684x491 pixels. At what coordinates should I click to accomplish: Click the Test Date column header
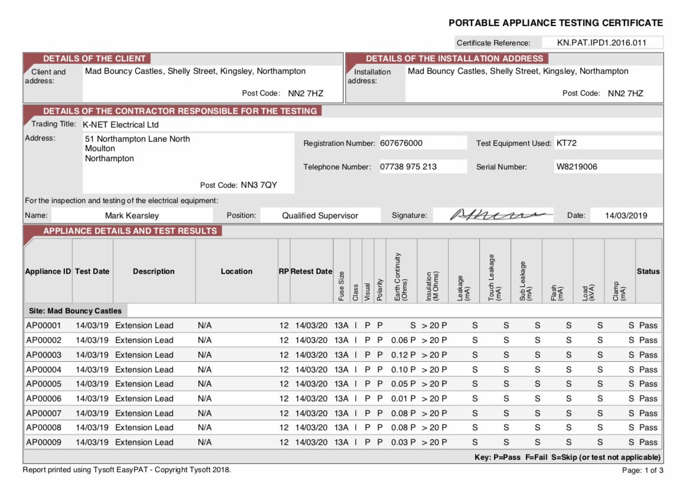(x=92, y=271)
